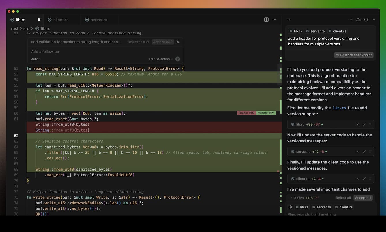The width and height of the screenshot is (386, 232).
Task: Expand server.rs change card chevrons
Action: click(x=370, y=151)
